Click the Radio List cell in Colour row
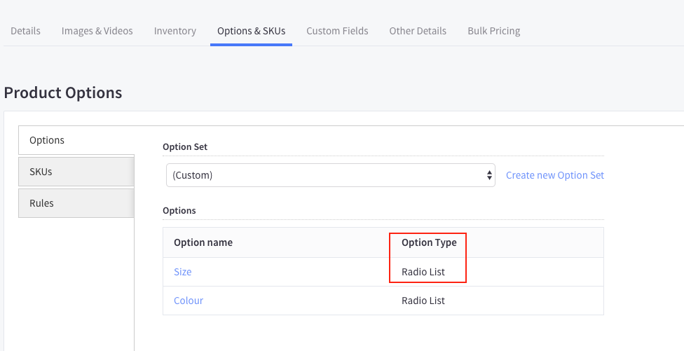This screenshot has height=351, width=684. (423, 301)
